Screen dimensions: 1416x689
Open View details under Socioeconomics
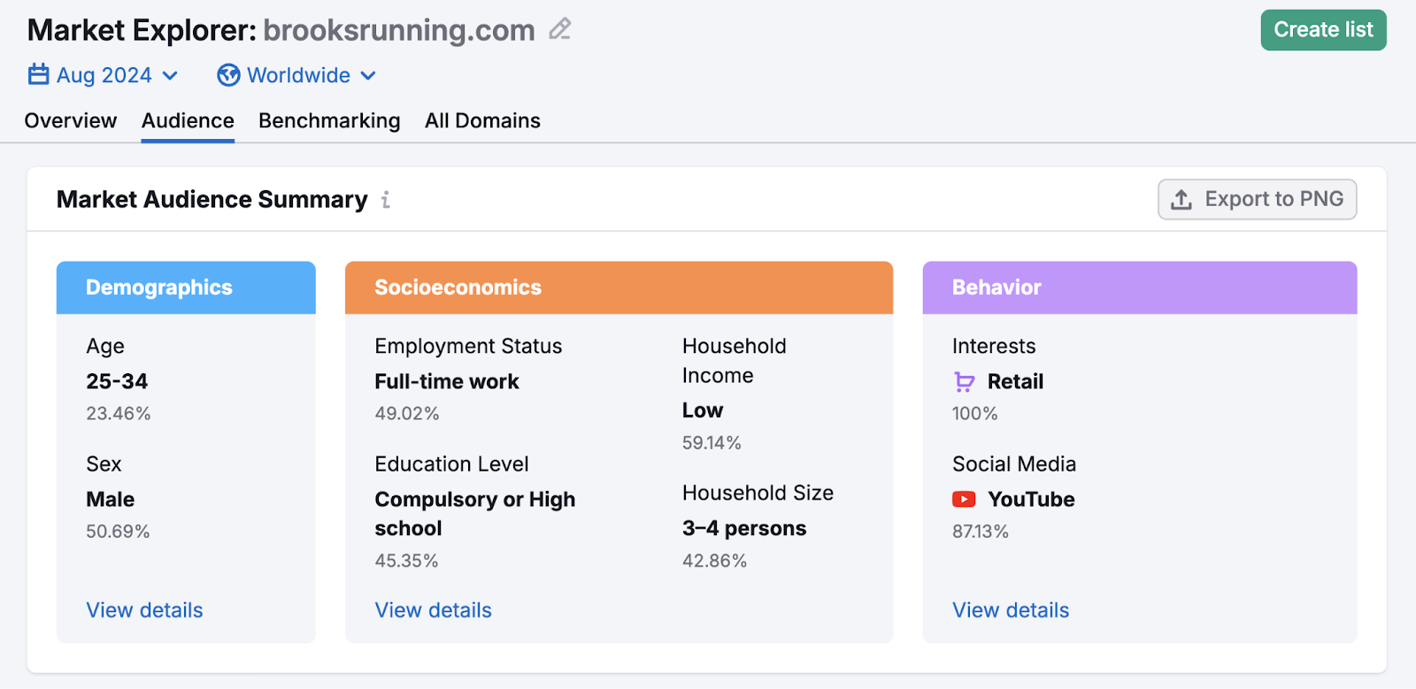coord(433,610)
